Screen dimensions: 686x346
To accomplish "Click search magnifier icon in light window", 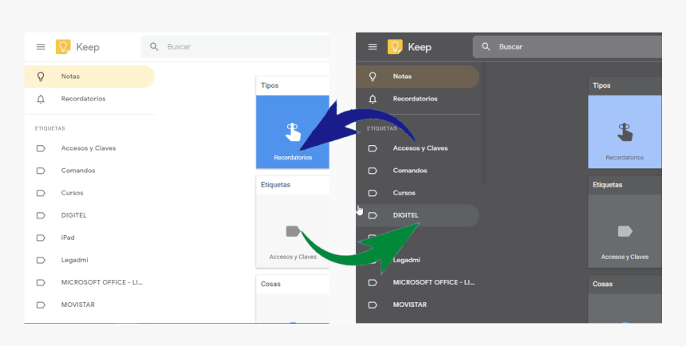I will tap(154, 46).
